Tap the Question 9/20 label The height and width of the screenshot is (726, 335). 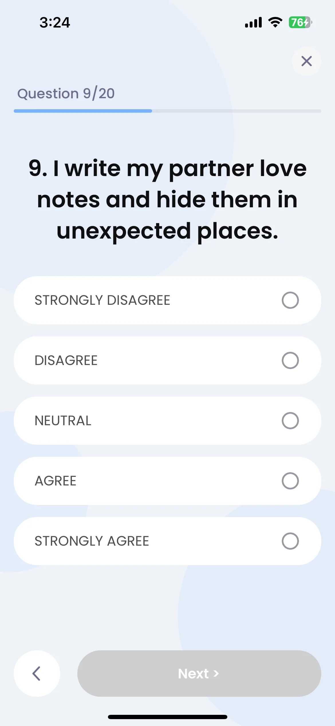(66, 93)
